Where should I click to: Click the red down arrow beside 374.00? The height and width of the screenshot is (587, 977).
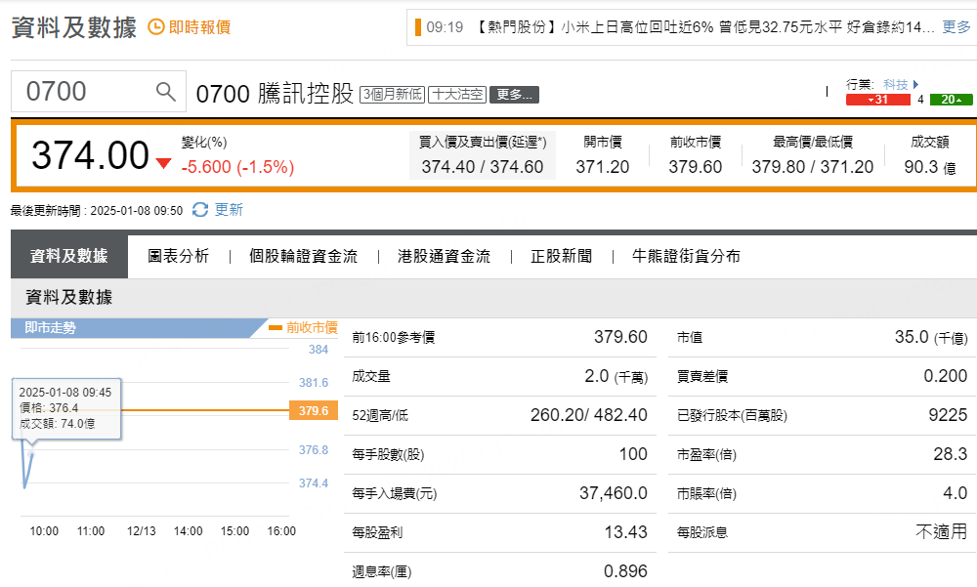tap(163, 163)
